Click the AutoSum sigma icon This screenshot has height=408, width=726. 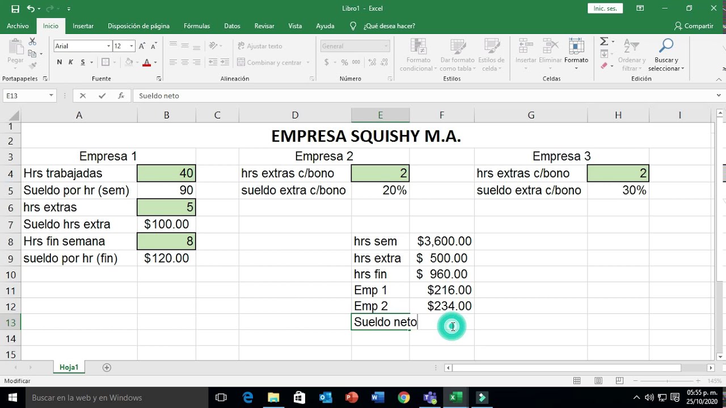pyautogui.click(x=604, y=41)
